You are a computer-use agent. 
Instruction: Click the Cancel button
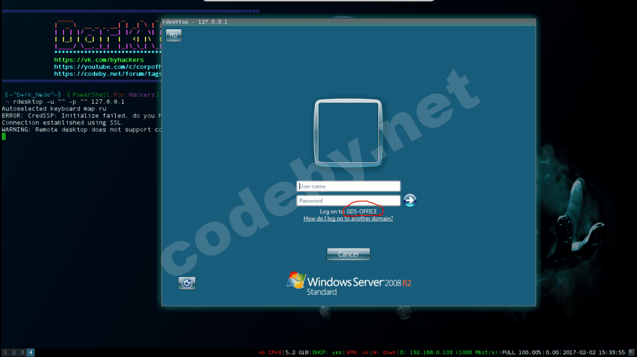(x=348, y=254)
